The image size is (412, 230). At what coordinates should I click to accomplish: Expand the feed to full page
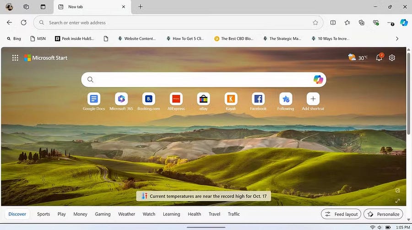coord(397,201)
